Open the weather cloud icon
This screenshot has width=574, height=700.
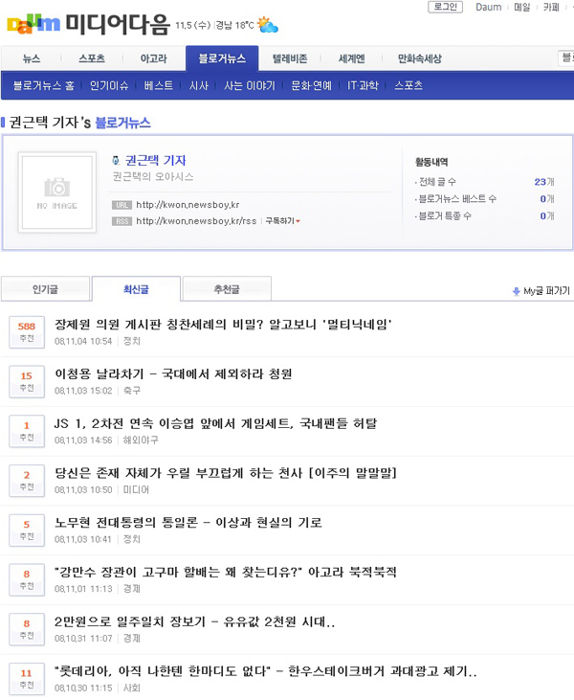pyautogui.click(x=268, y=25)
